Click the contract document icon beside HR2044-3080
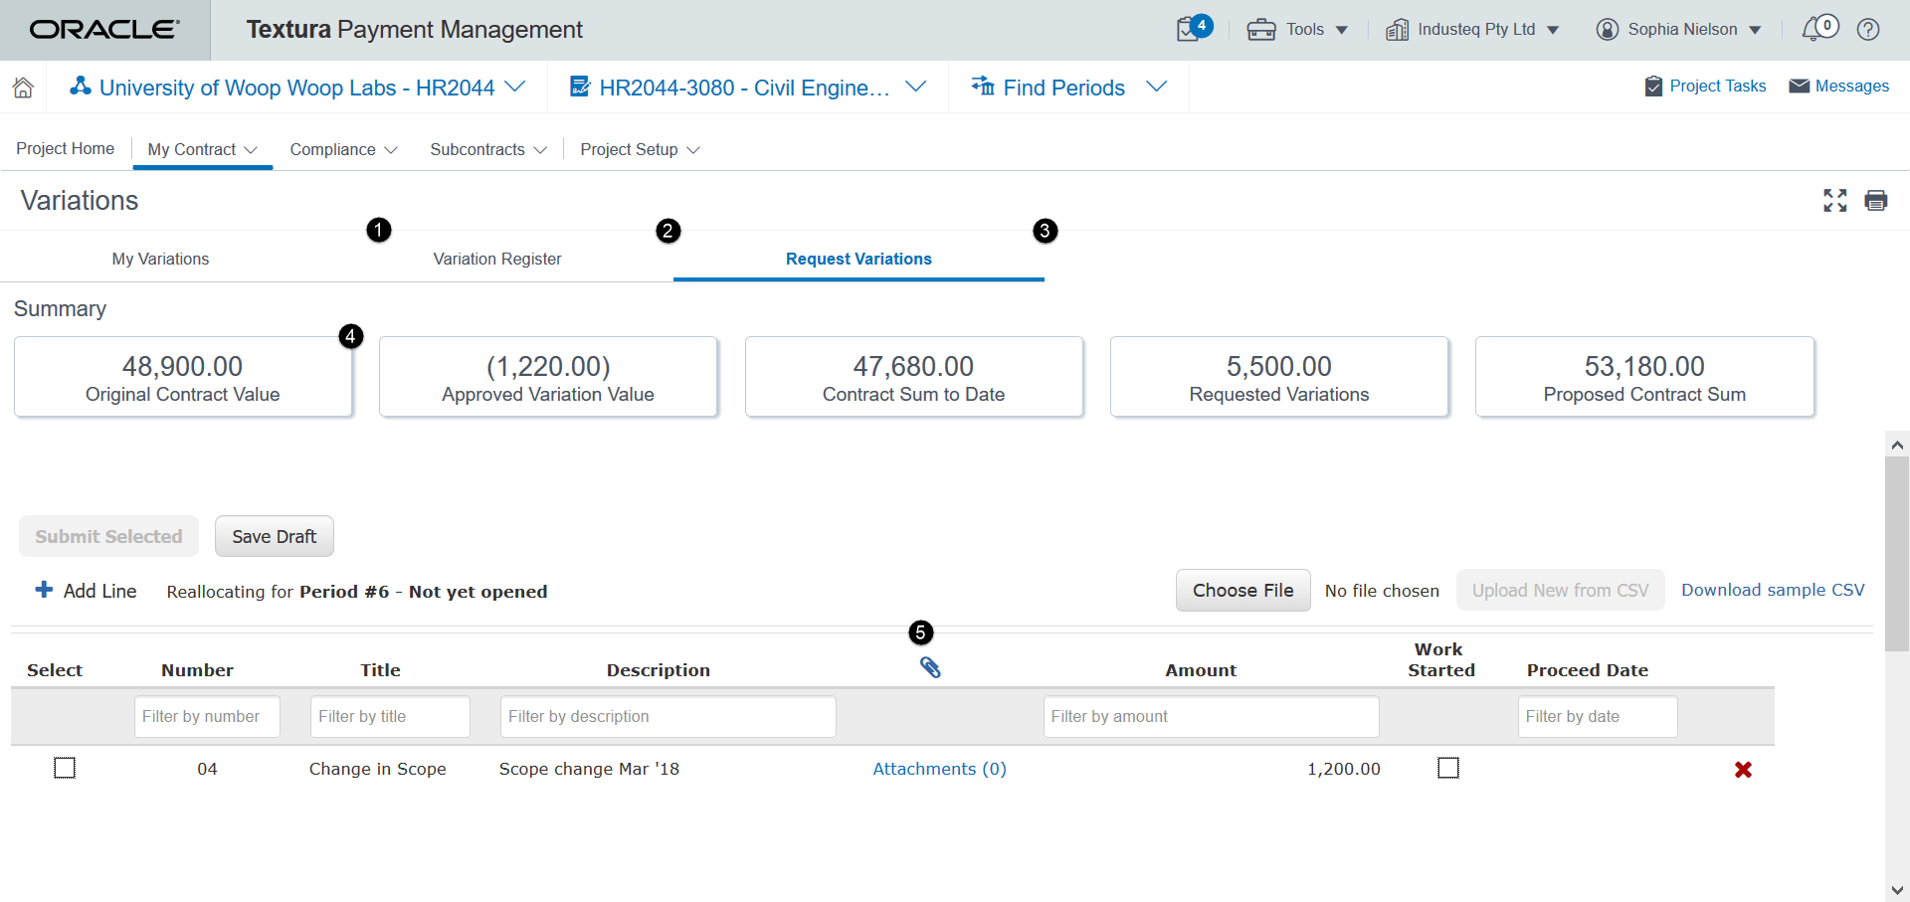 click(579, 87)
